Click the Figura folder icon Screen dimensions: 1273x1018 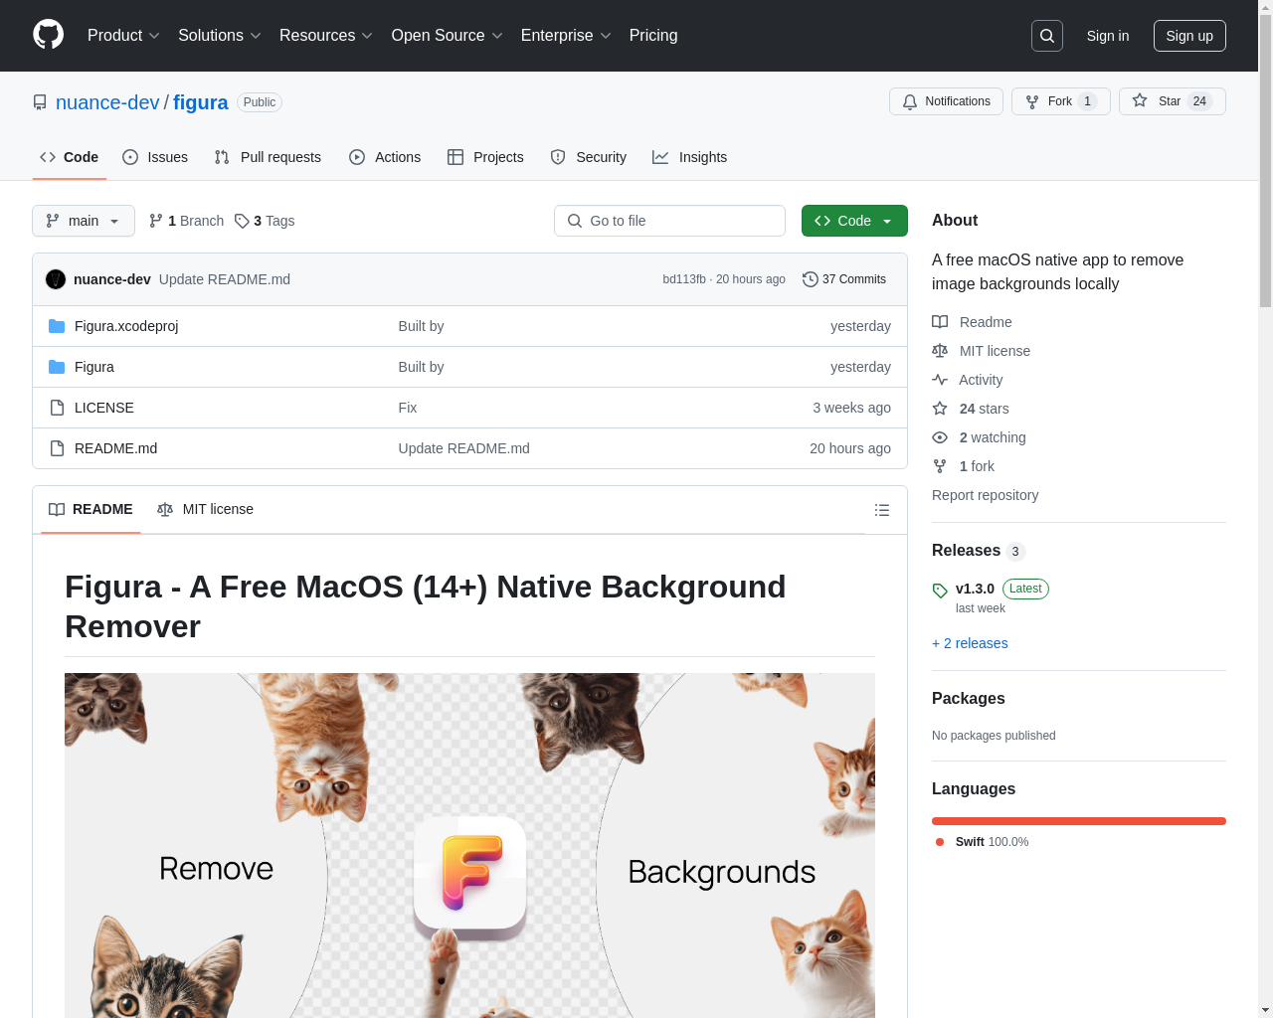coord(57,367)
